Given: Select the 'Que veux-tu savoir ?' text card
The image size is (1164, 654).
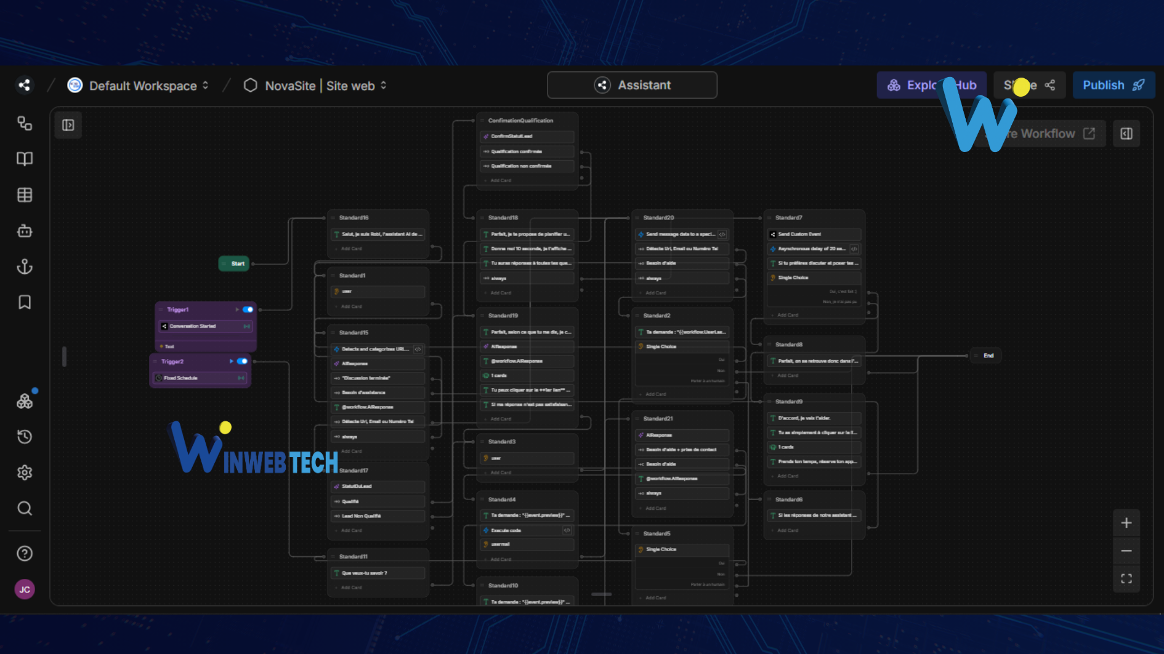Looking at the screenshot, I should [x=378, y=573].
